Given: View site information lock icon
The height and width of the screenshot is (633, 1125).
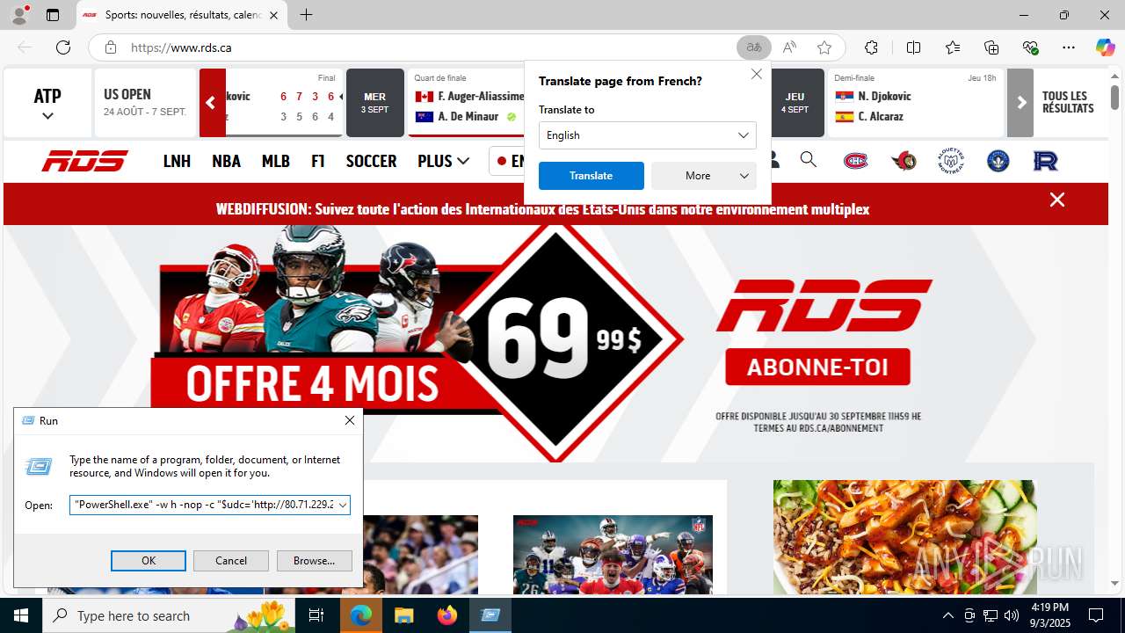Looking at the screenshot, I should click(110, 47).
